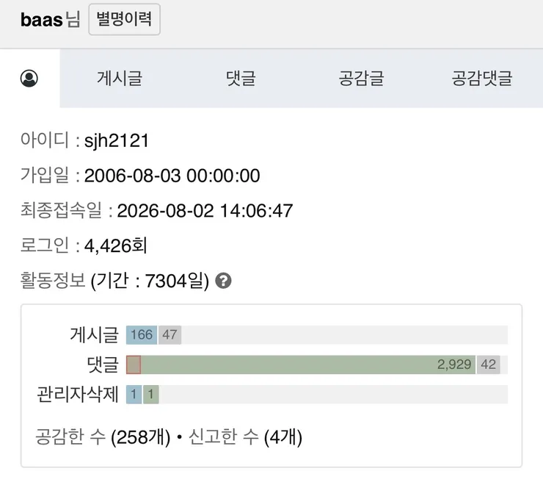Click the blue 166 posts bar segment

pos(142,335)
